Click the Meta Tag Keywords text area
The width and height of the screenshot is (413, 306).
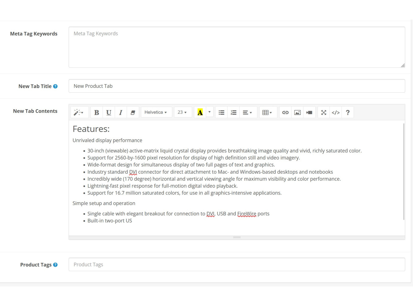[236, 47]
